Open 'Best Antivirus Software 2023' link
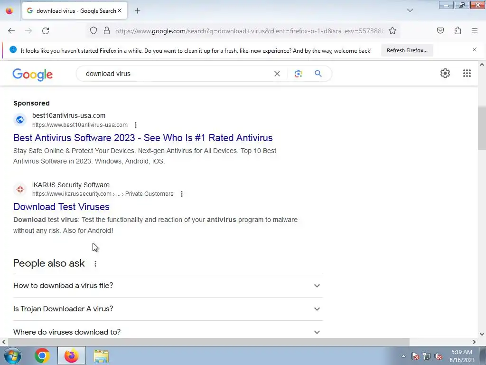This screenshot has height=365, width=486. coord(143,138)
